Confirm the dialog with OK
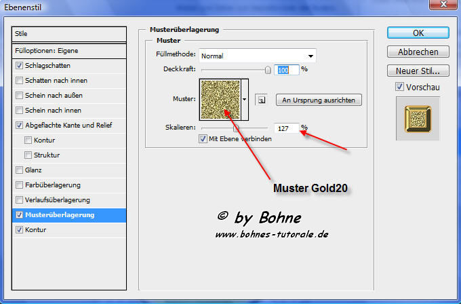 tap(418, 33)
